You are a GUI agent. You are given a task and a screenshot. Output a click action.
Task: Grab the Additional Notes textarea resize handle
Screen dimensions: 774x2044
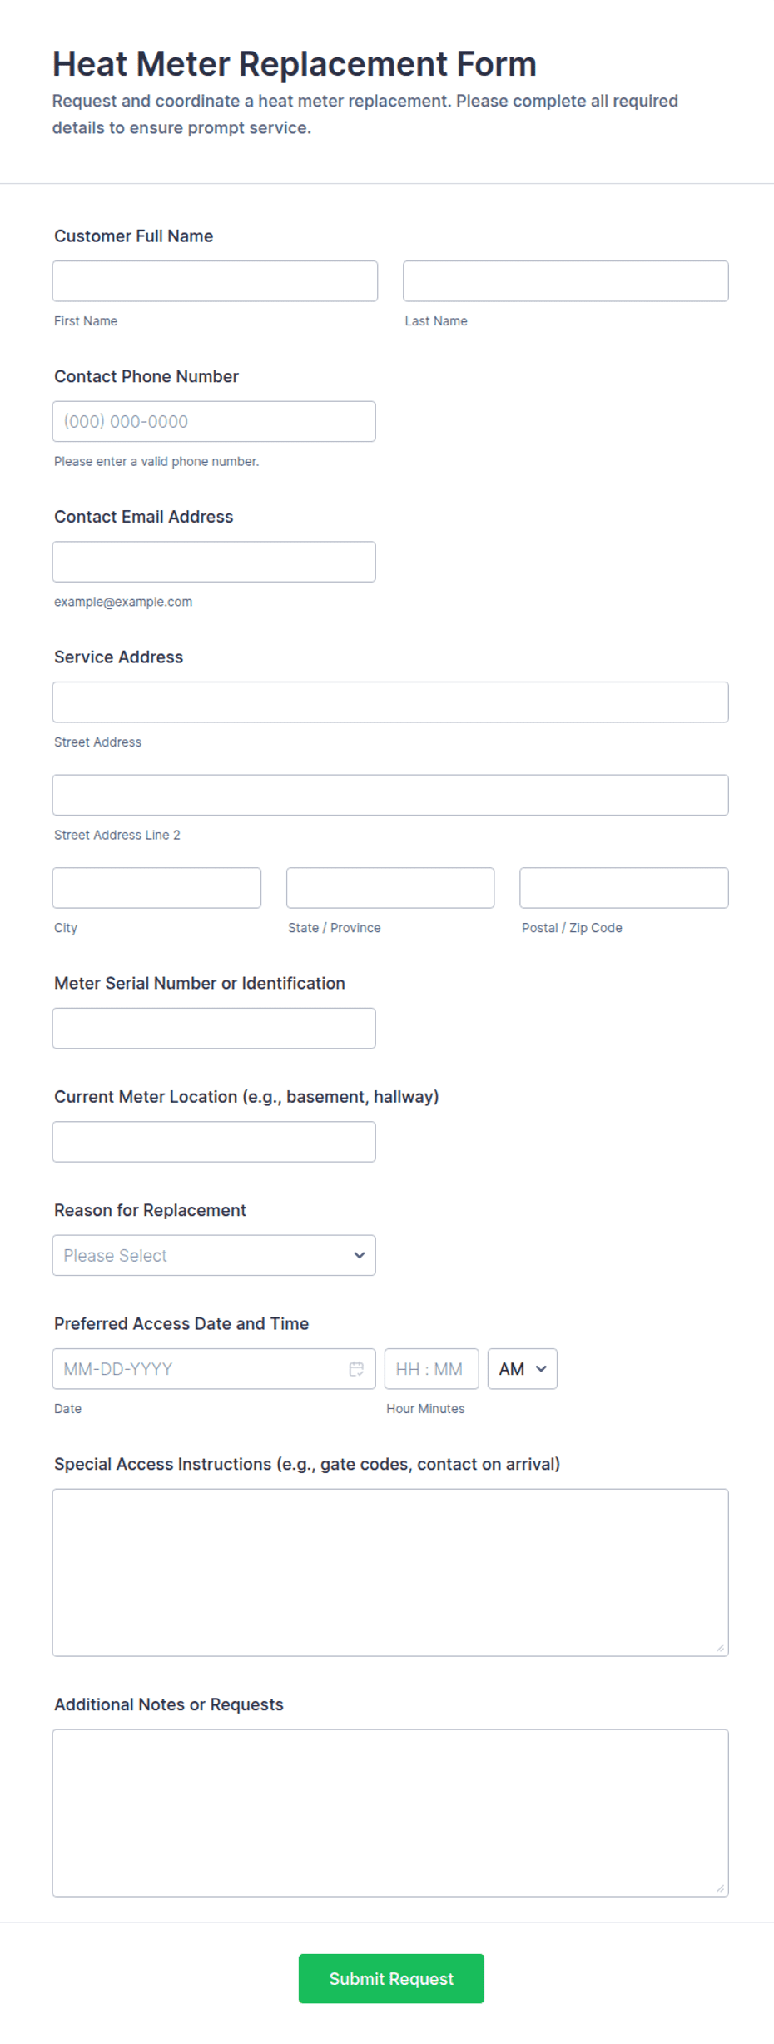(x=721, y=1888)
